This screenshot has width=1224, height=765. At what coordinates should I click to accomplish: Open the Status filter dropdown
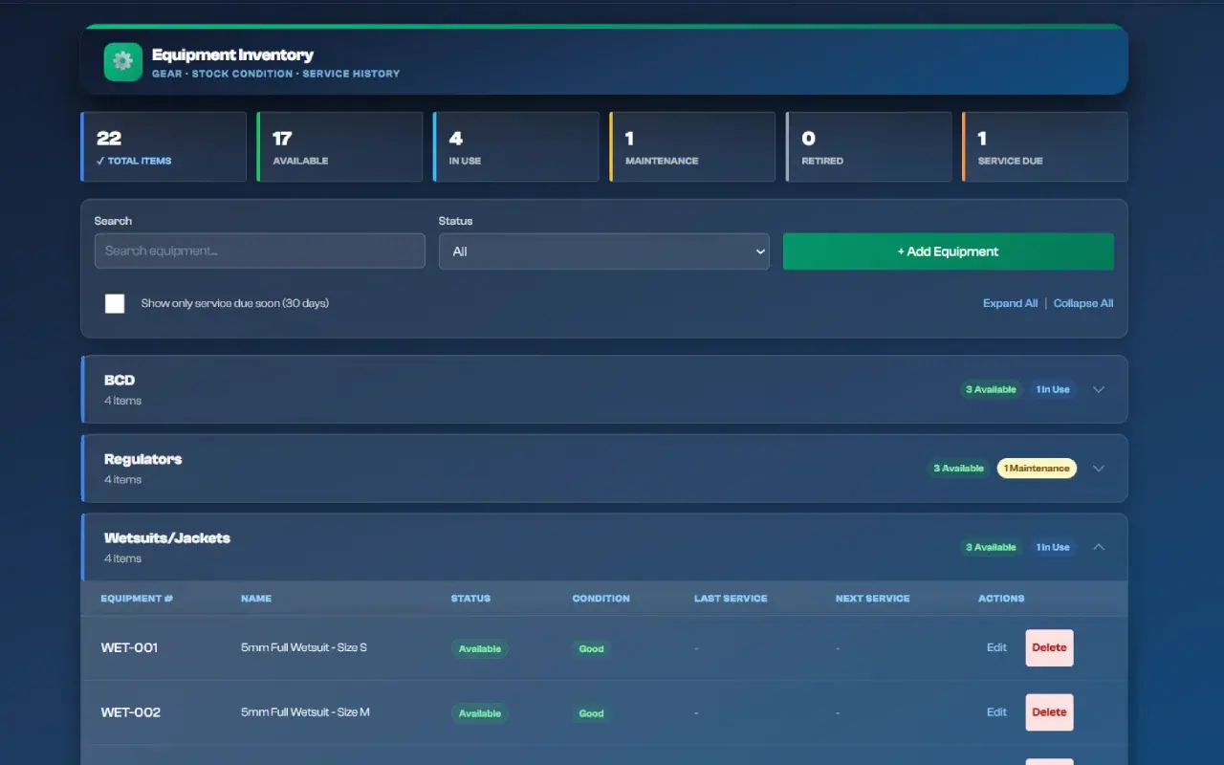point(603,251)
